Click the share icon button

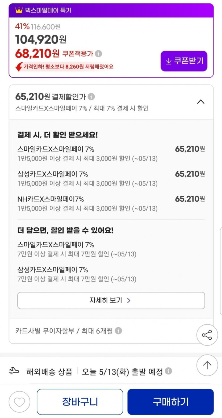(207, 335)
